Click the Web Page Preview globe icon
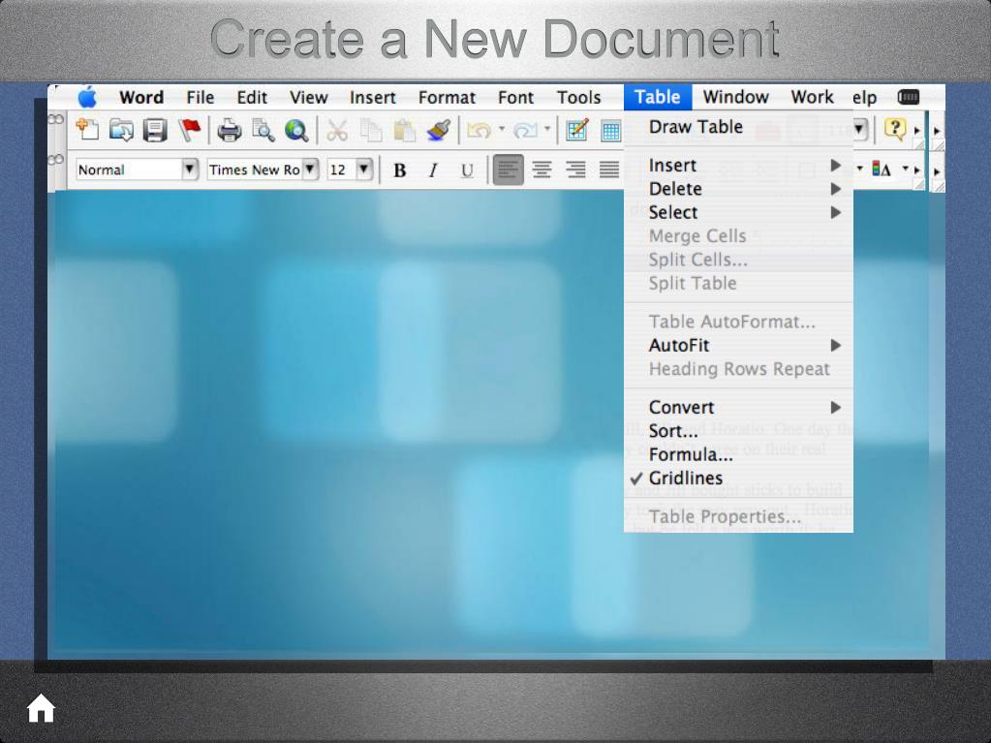 tap(296, 130)
